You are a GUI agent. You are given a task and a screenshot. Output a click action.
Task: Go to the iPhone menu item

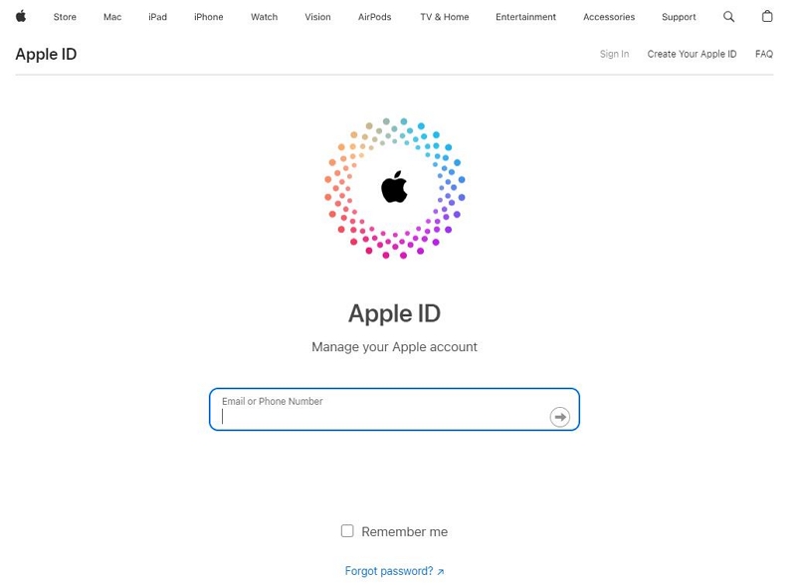(x=208, y=17)
